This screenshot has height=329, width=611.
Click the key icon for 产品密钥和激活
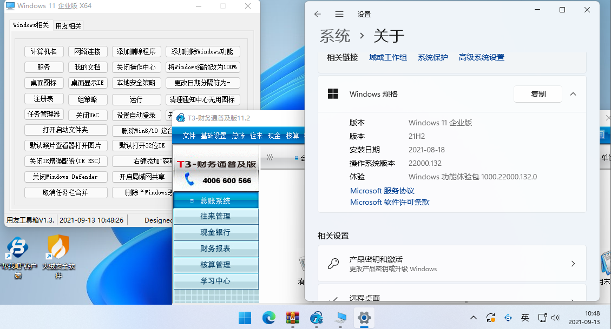(333, 264)
